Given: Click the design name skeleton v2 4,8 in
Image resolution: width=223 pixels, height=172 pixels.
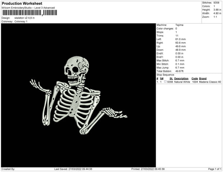Looking at the screenshot, I should [25, 18].
